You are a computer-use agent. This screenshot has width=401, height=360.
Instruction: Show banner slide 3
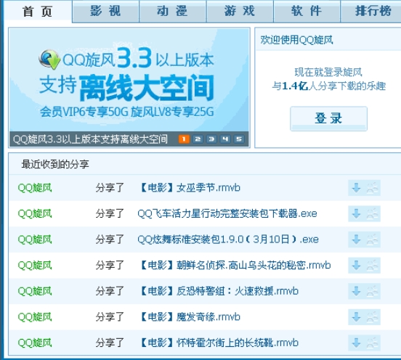[211, 139]
